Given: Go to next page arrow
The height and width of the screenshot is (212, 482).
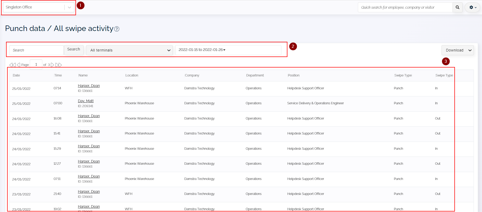Looking at the screenshot, I should tap(52, 65).
